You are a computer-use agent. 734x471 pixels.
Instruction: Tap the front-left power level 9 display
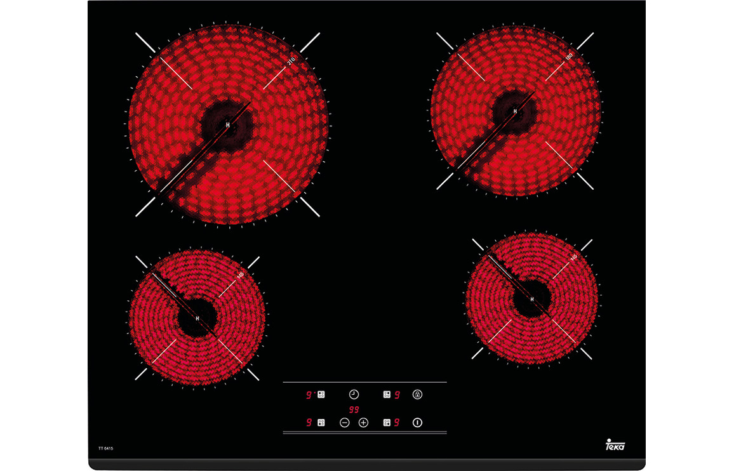tap(309, 422)
